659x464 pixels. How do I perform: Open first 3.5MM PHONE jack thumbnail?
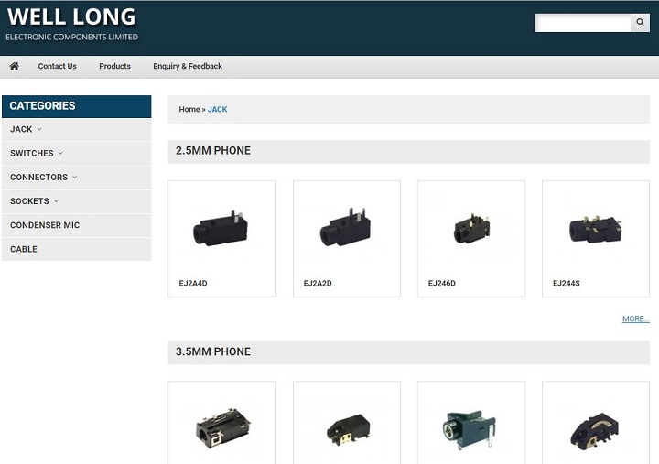[x=221, y=428]
